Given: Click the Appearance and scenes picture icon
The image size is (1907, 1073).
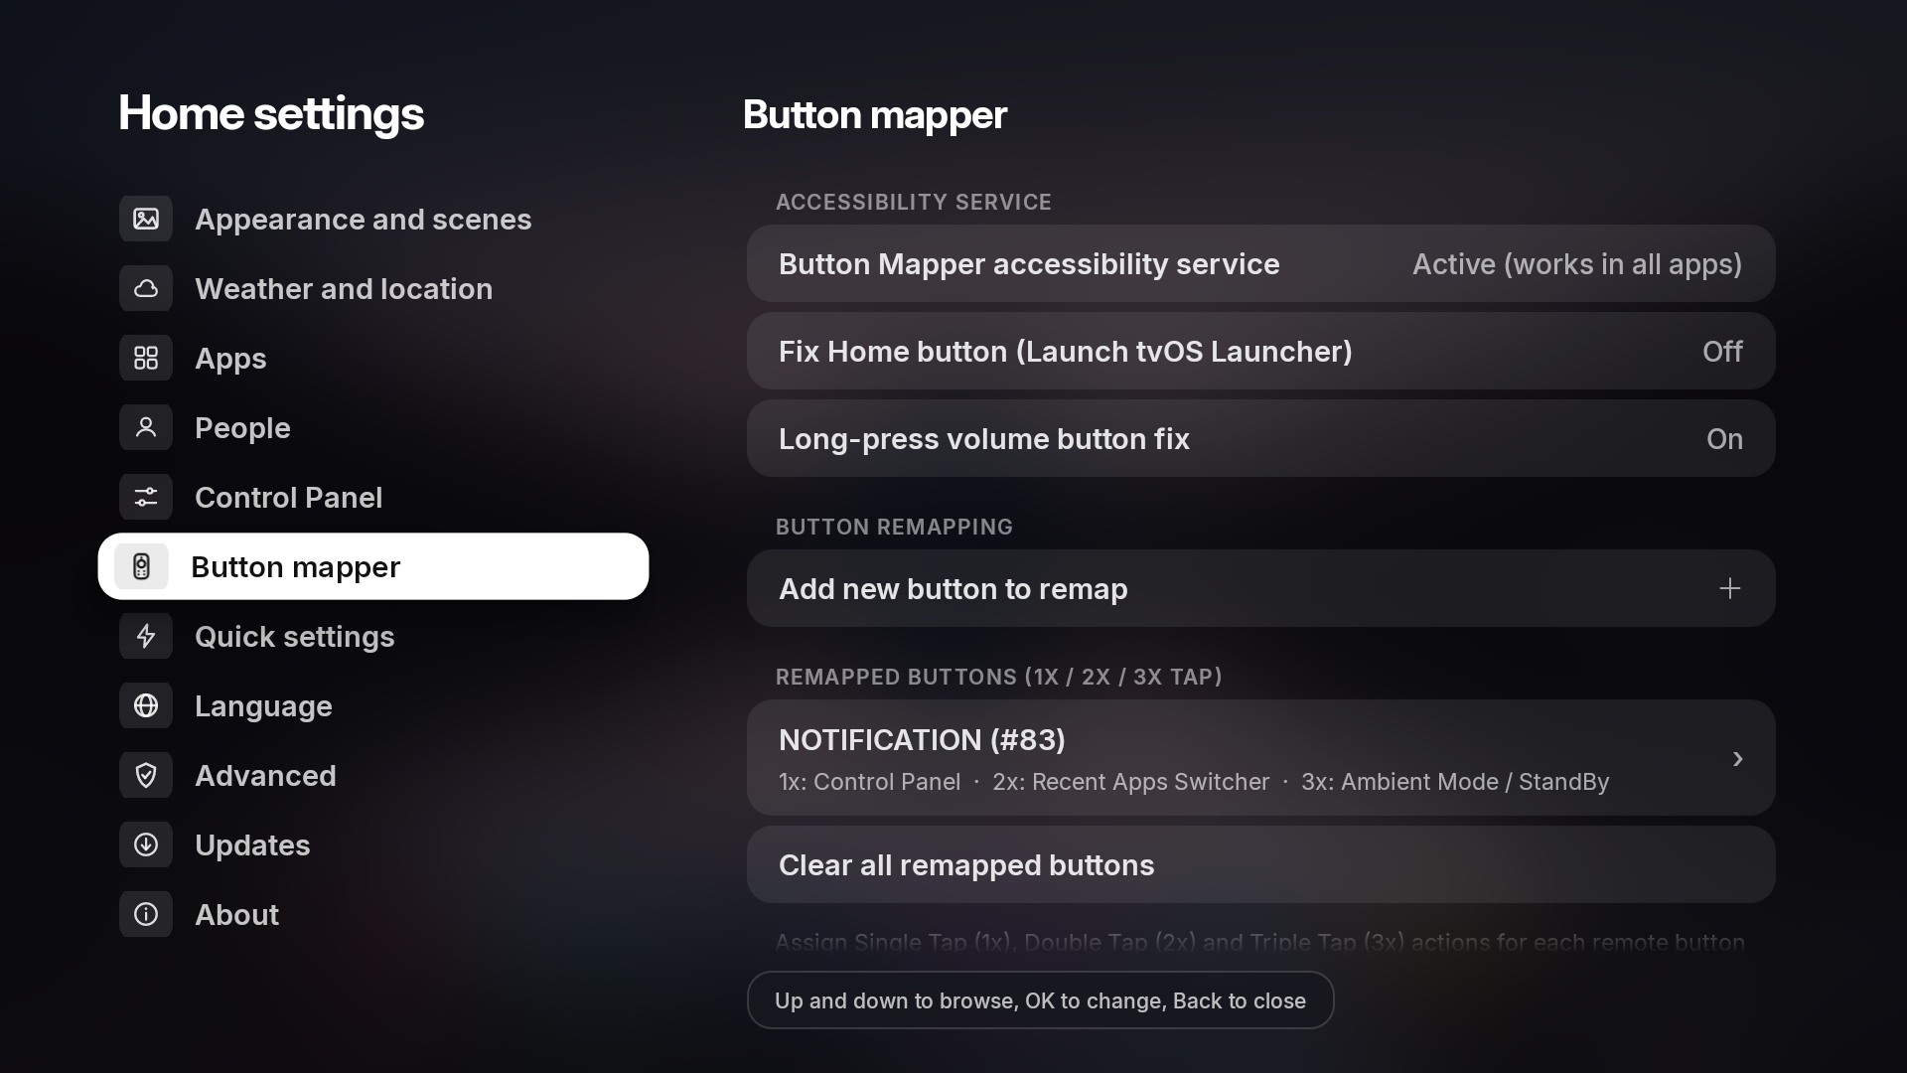Looking at the screenshot, I should (x=146, y=219).
